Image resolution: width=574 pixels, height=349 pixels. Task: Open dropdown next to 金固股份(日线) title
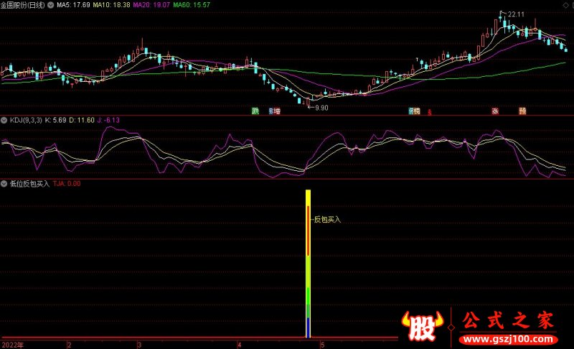pos(51,5)
